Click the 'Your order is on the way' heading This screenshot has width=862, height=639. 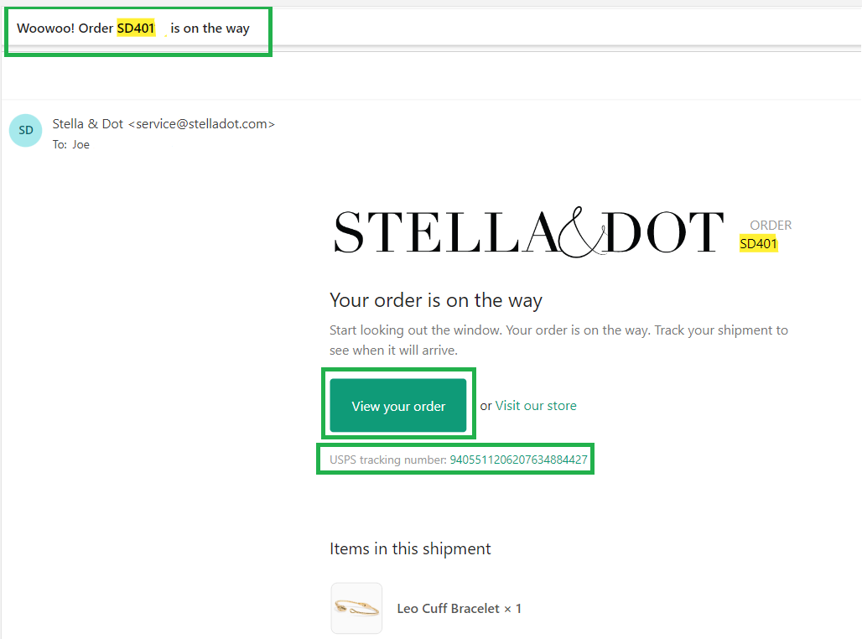tap(436, 300)
